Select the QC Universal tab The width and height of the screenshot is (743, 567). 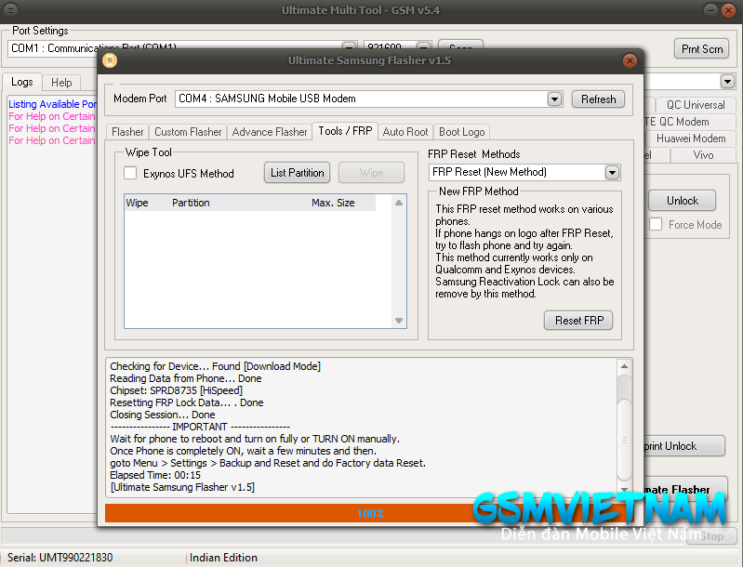point(696,105)
